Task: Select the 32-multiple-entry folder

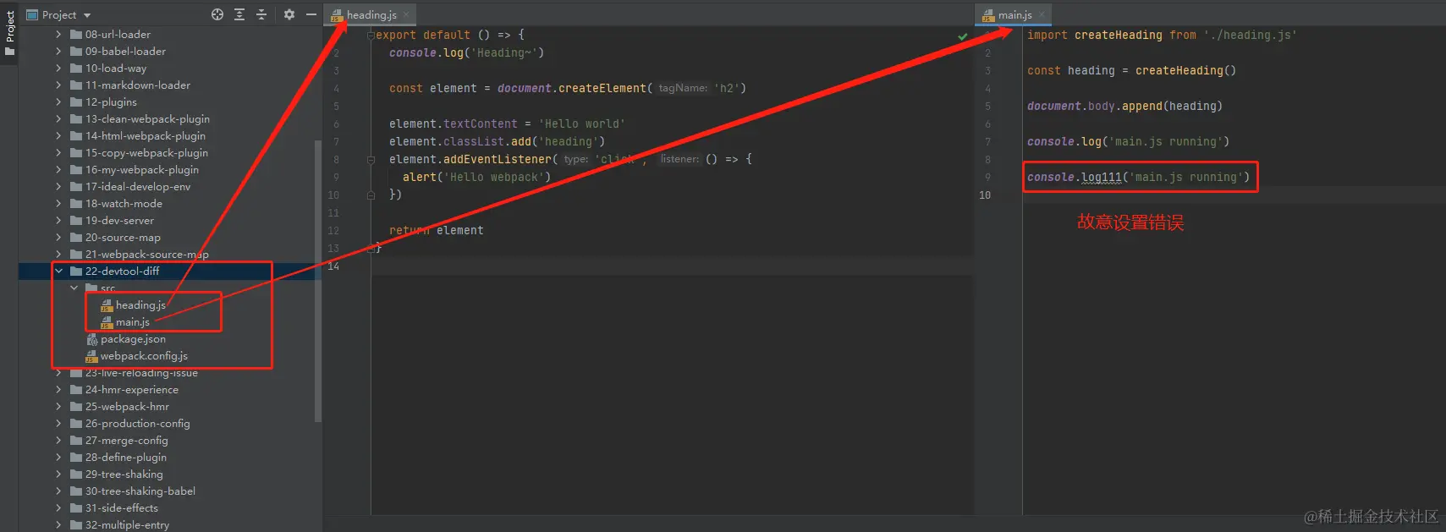Action: click(127, 525)
